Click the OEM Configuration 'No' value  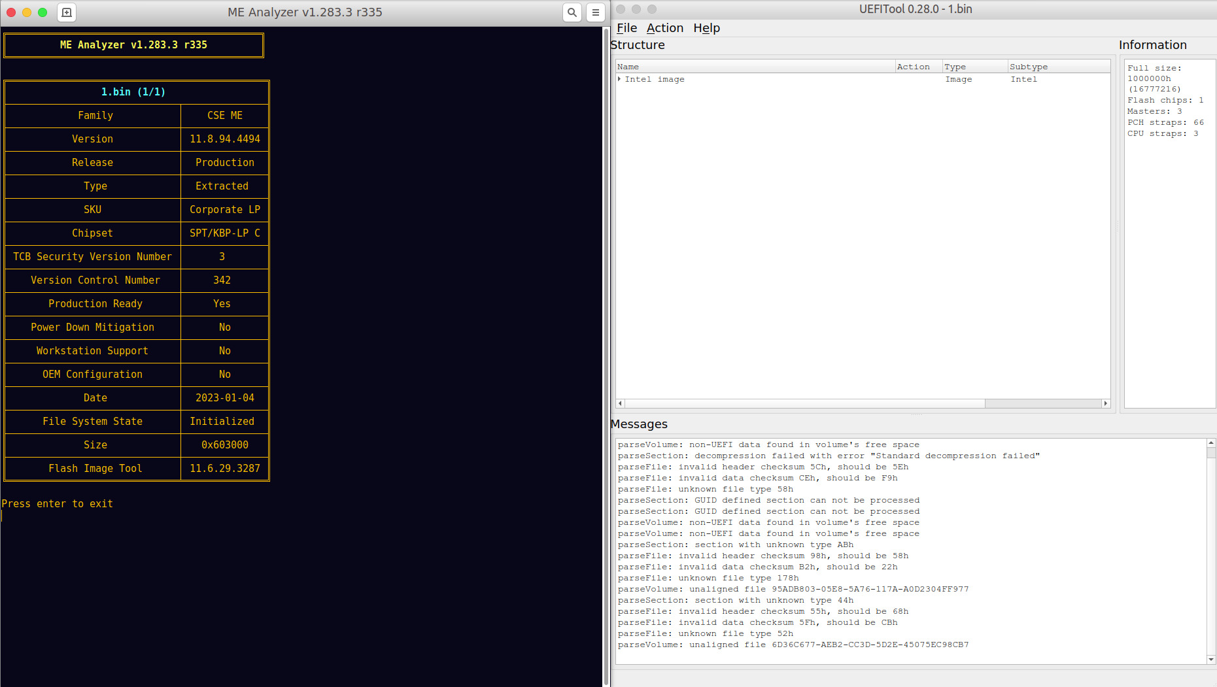pos(225,375)
